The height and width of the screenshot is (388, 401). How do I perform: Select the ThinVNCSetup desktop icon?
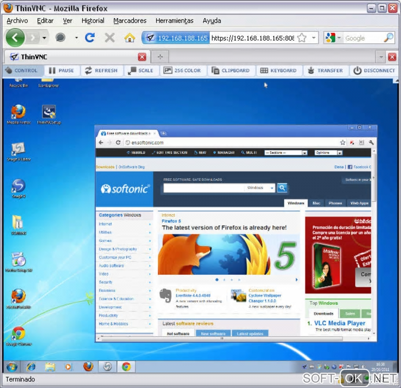coord(49,114)
